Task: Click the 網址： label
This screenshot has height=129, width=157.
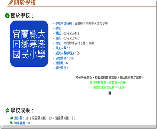Action: (59, 28)
